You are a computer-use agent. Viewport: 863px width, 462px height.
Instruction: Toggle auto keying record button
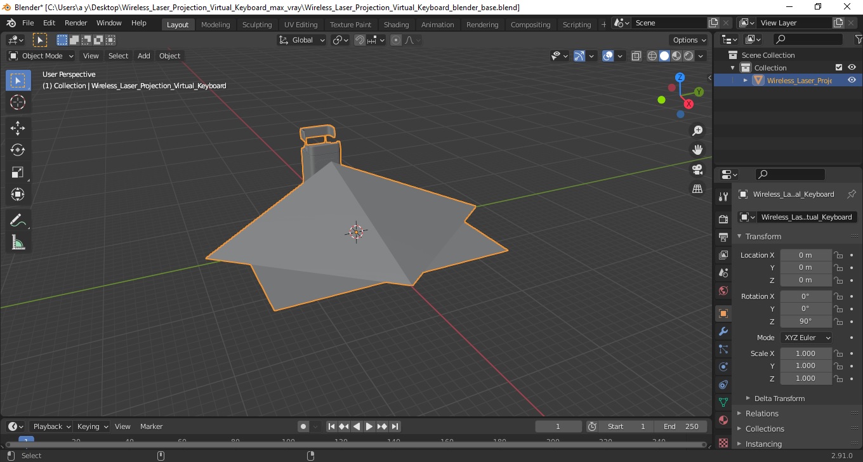pyautogui.click(x=303, y=426)
